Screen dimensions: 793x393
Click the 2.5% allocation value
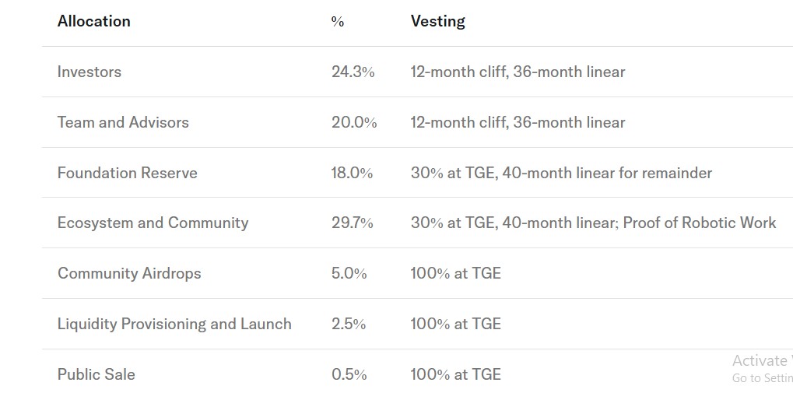tap(349, 324)
